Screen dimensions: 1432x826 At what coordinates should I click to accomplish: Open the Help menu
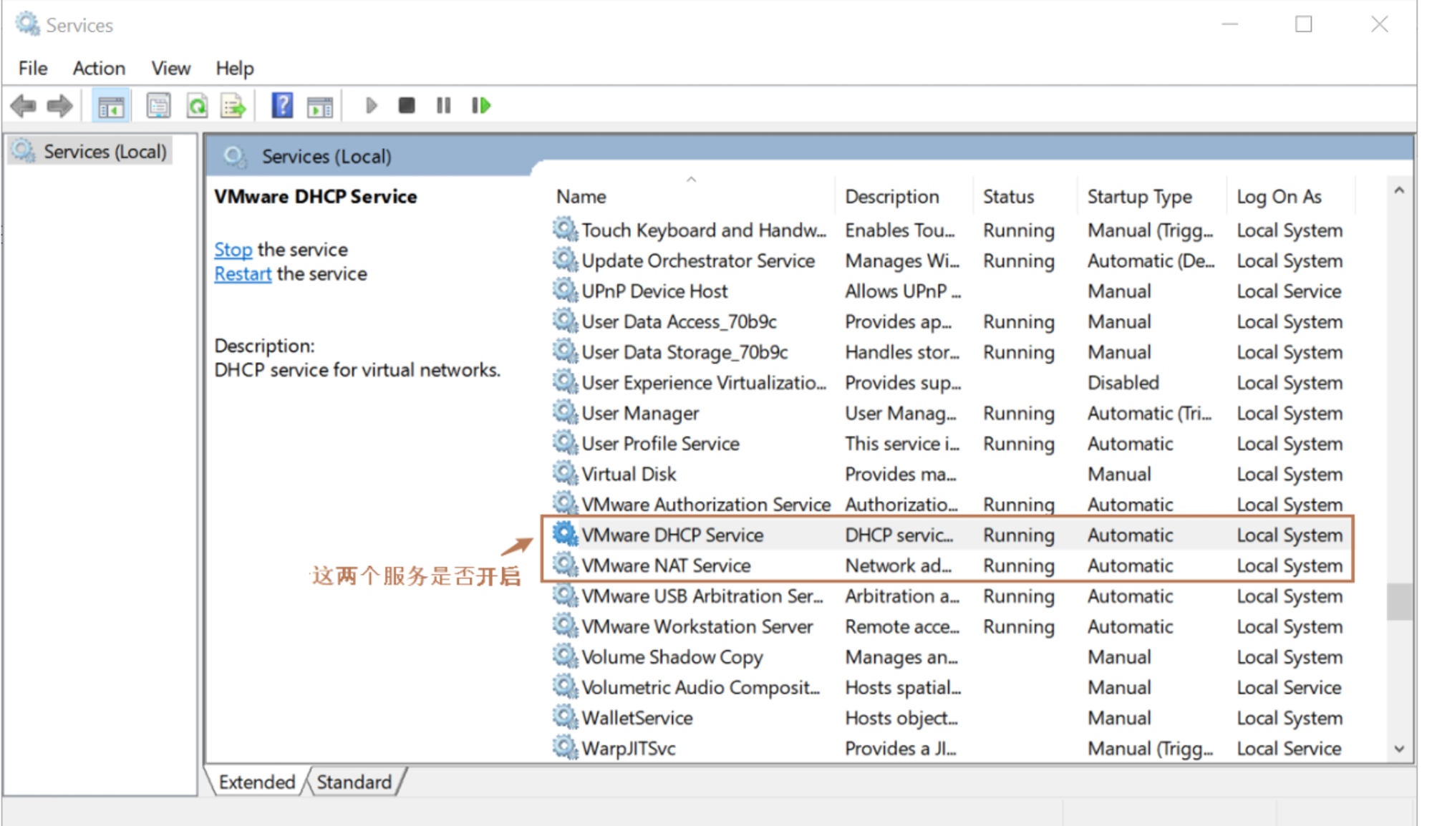click(x=235, y=68)
